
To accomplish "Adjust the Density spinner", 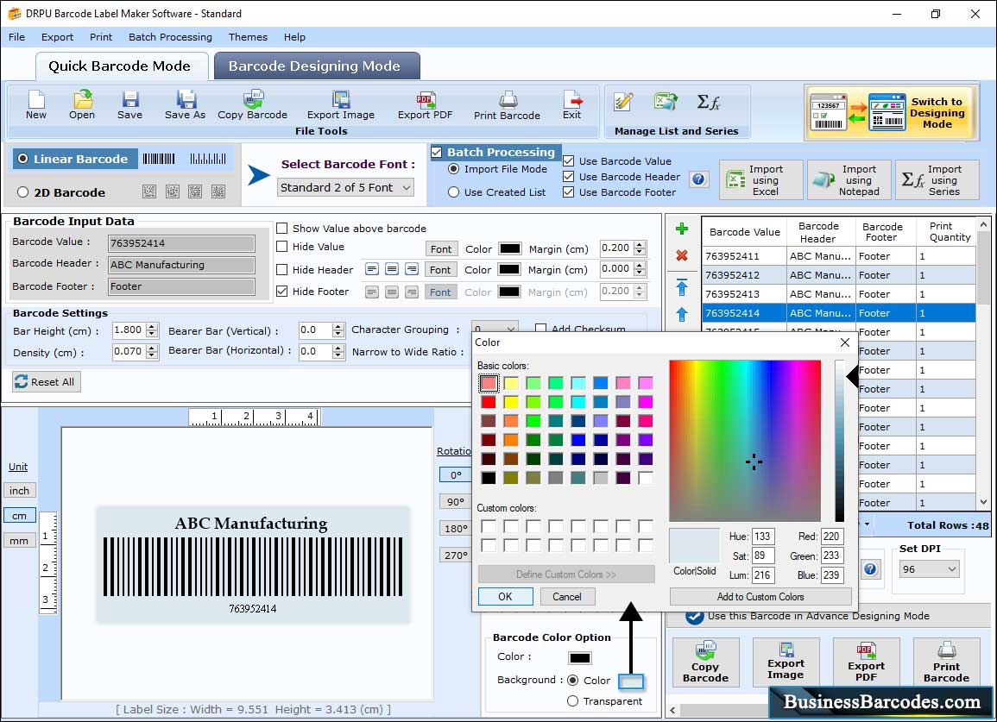I will [x=152, y=351].
